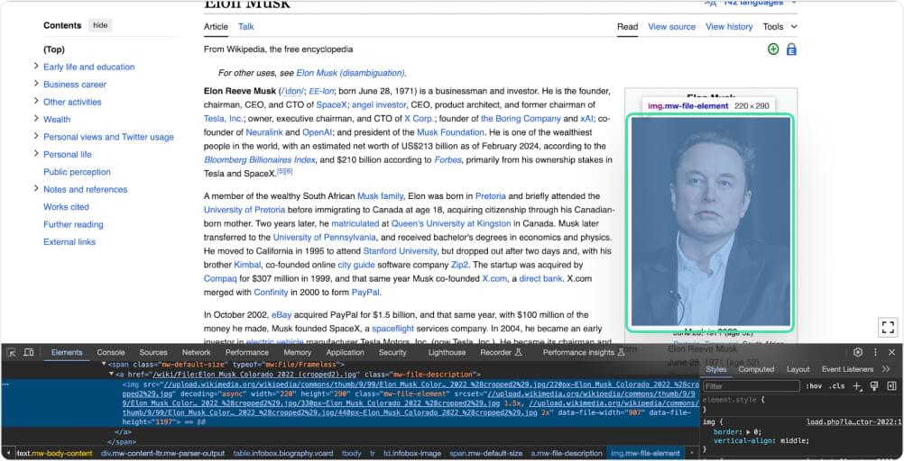Hide the Contents sidebar
Screen dimensions: 904x461
(100, 25)
